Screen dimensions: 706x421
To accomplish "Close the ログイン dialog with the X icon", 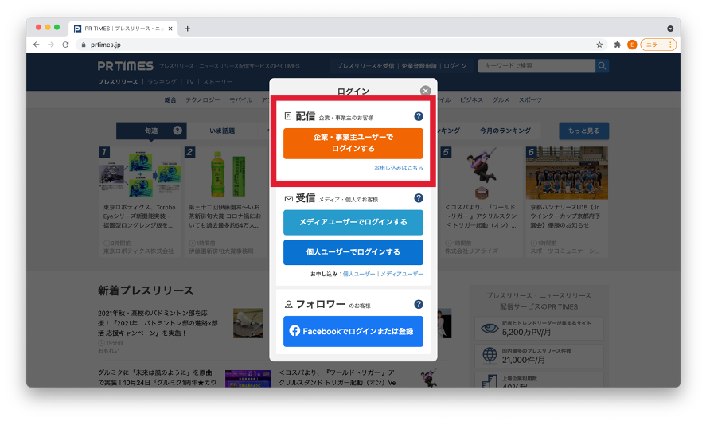I will [x=426, y=91].
